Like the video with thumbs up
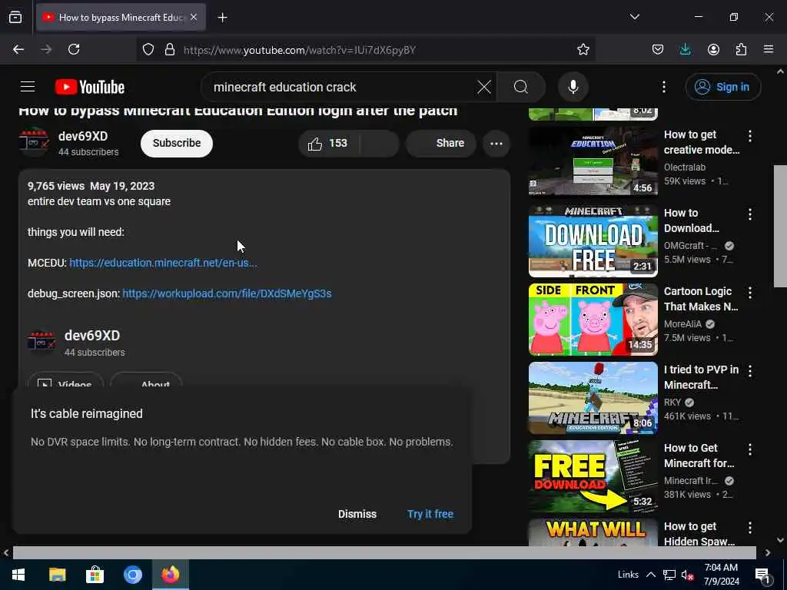 click(328, 144)
